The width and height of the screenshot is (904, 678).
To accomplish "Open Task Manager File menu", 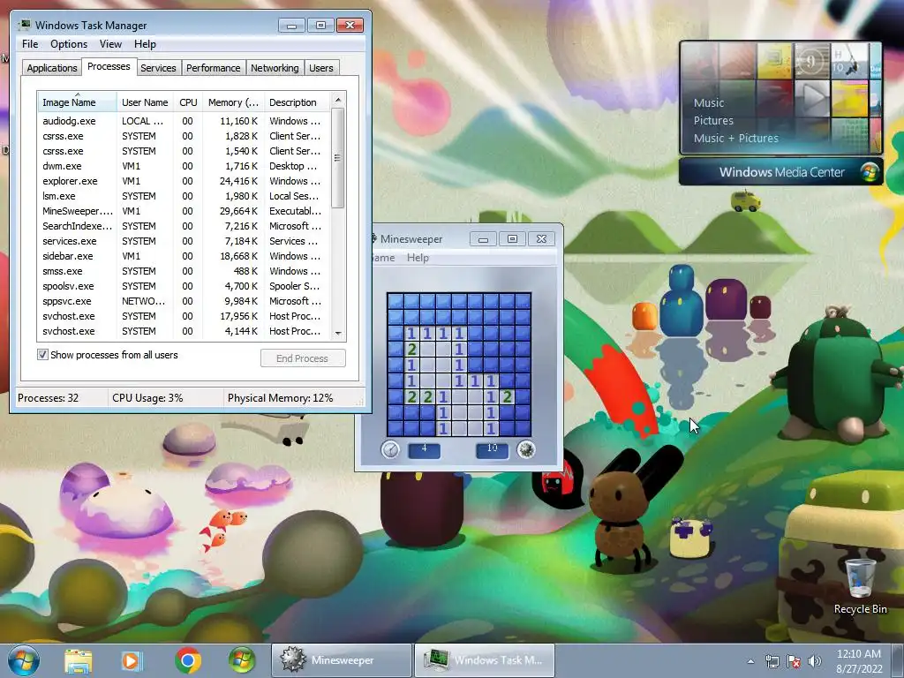I will click(x=30, y=44).
